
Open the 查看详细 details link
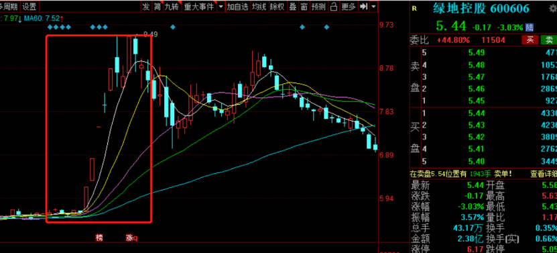(x=543, y=174)
